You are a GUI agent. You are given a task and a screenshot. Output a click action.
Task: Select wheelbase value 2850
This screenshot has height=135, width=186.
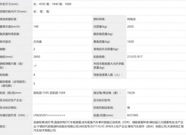[37, 57]
